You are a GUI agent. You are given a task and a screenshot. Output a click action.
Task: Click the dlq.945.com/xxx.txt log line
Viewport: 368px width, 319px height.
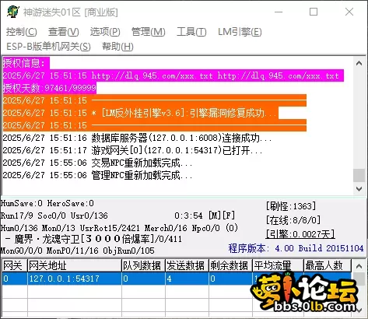(x=173, y=75)
